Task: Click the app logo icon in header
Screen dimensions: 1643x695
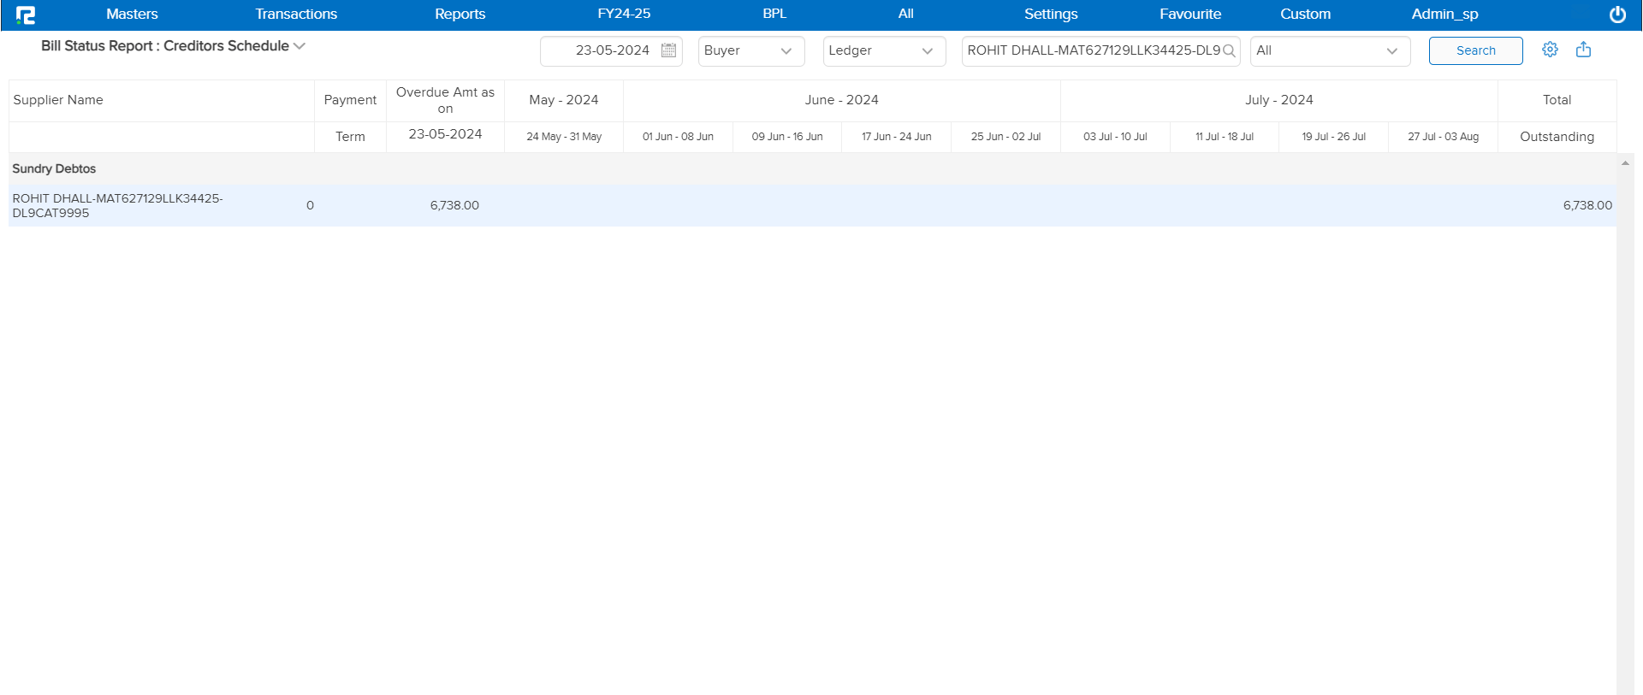Action: pos(26,15)
